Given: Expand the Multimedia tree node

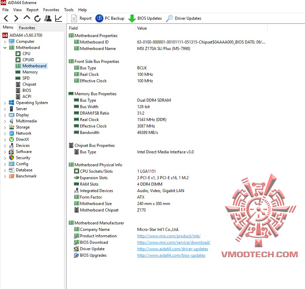Looking at the screenshot, I should click(5, 121).
